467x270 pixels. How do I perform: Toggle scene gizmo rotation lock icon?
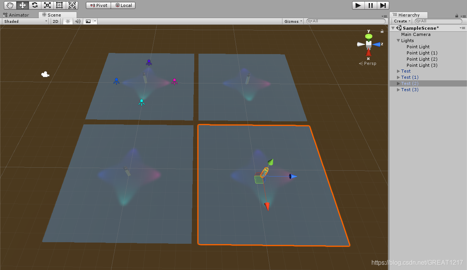382,31
